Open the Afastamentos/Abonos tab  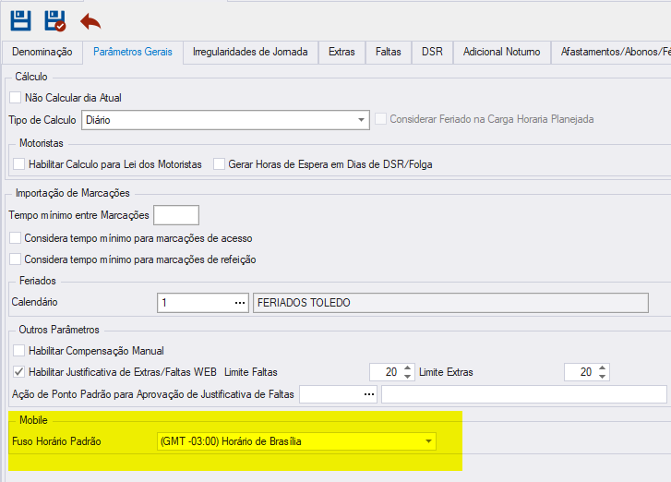click(611, 53)
